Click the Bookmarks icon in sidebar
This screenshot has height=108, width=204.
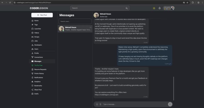32,86
